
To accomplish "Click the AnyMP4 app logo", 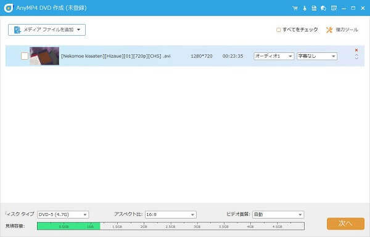I will pos(9,8).
